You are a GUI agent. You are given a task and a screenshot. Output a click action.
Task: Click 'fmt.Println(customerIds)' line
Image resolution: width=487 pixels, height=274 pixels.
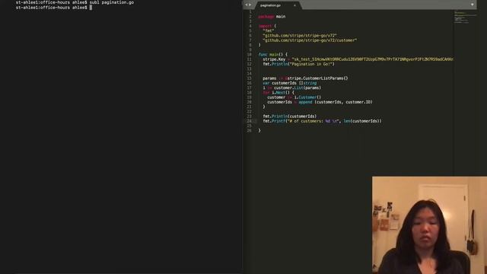[x=290, y=116]
